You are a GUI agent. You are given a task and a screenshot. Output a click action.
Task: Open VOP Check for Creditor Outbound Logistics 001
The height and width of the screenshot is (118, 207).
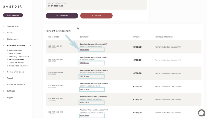click(x=84, y=50)
